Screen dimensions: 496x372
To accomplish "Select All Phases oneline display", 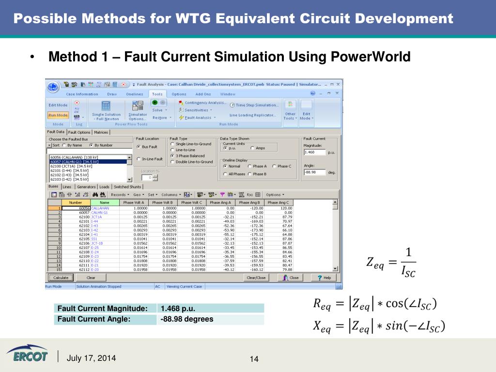I will [225, 174].
